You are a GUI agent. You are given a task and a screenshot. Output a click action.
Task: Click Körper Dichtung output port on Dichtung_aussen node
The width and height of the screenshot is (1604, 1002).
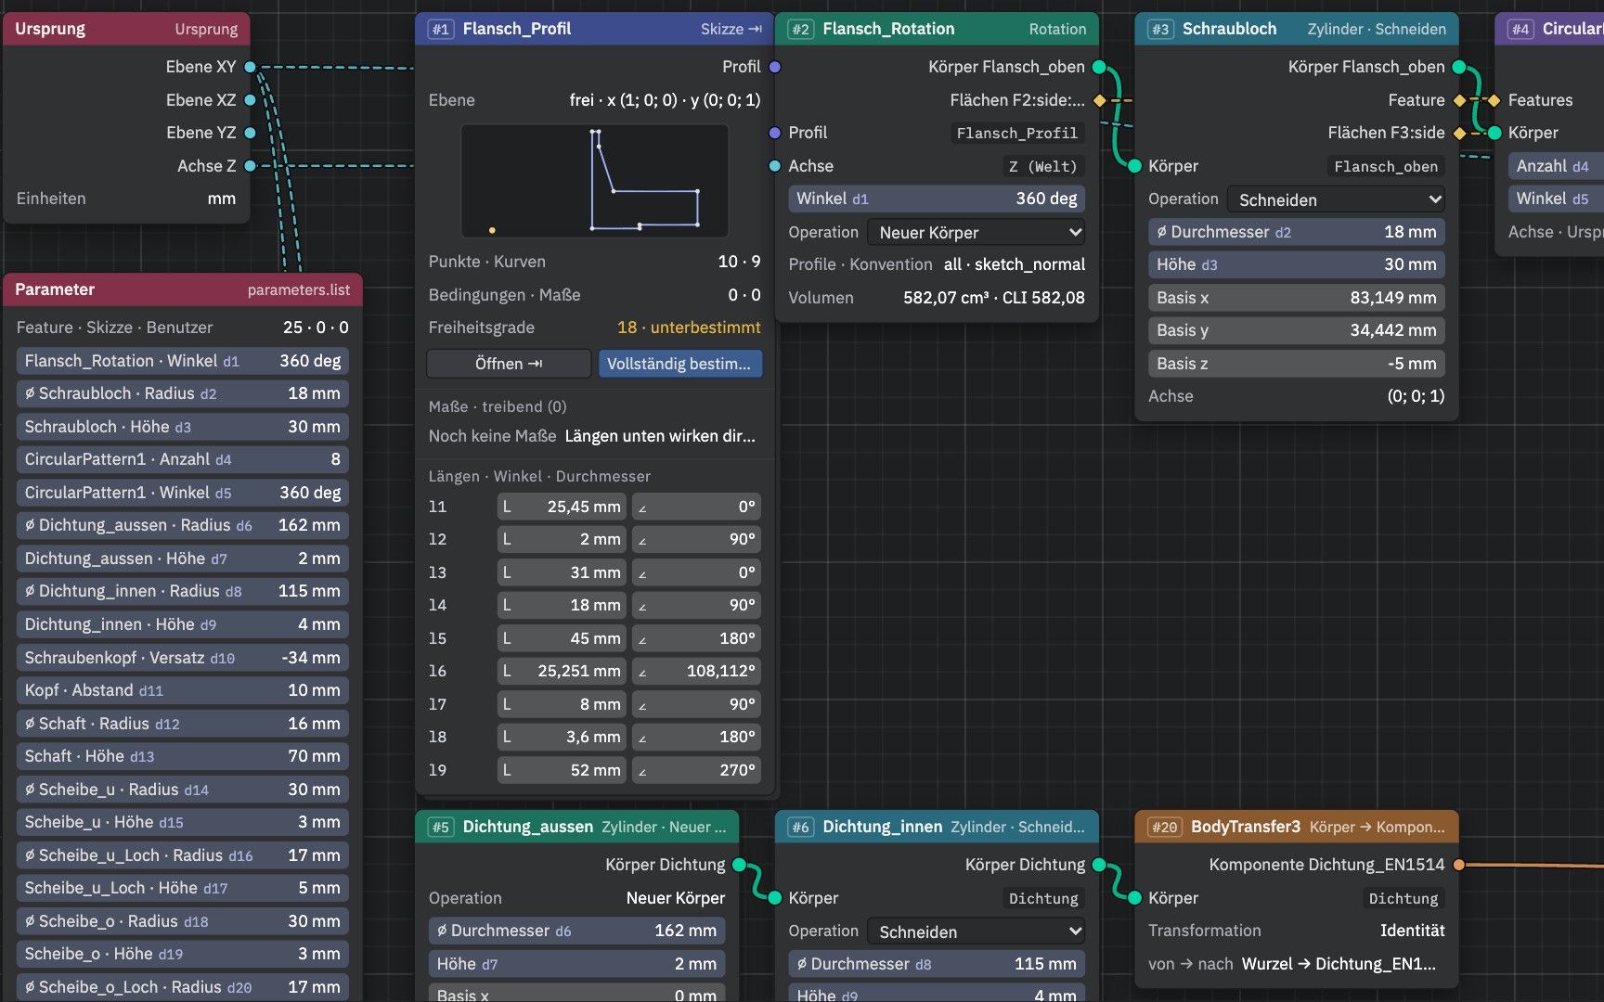[x=739, y=865]
